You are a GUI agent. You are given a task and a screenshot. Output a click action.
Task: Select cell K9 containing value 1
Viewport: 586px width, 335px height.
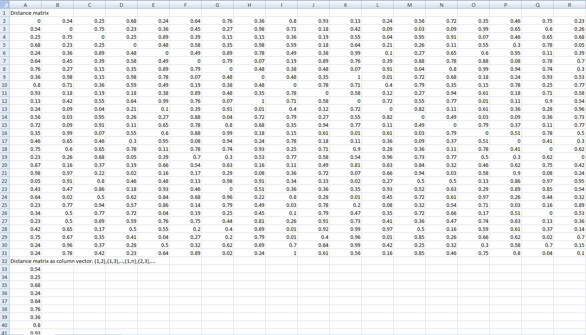click(345, 77)
